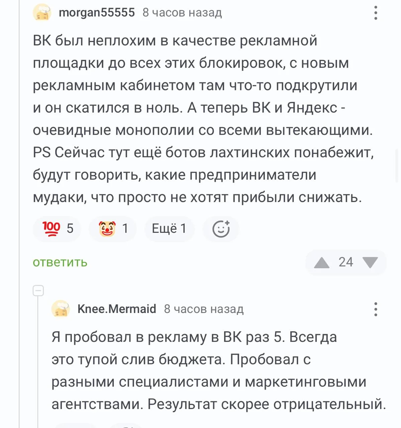Click ответить under morgan55555's comment
The height and width of the screenshot is (428, 401).
[x=59, y=263]
